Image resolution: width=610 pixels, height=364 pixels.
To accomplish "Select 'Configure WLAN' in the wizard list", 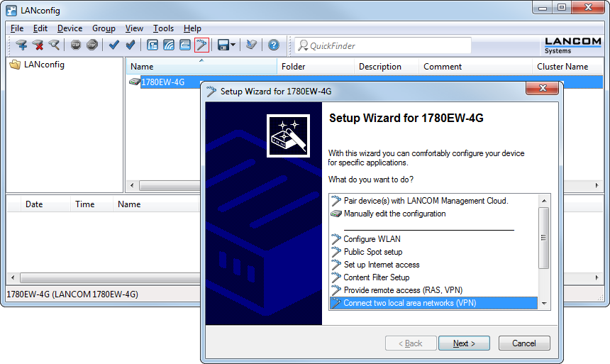I will point(372,239).
